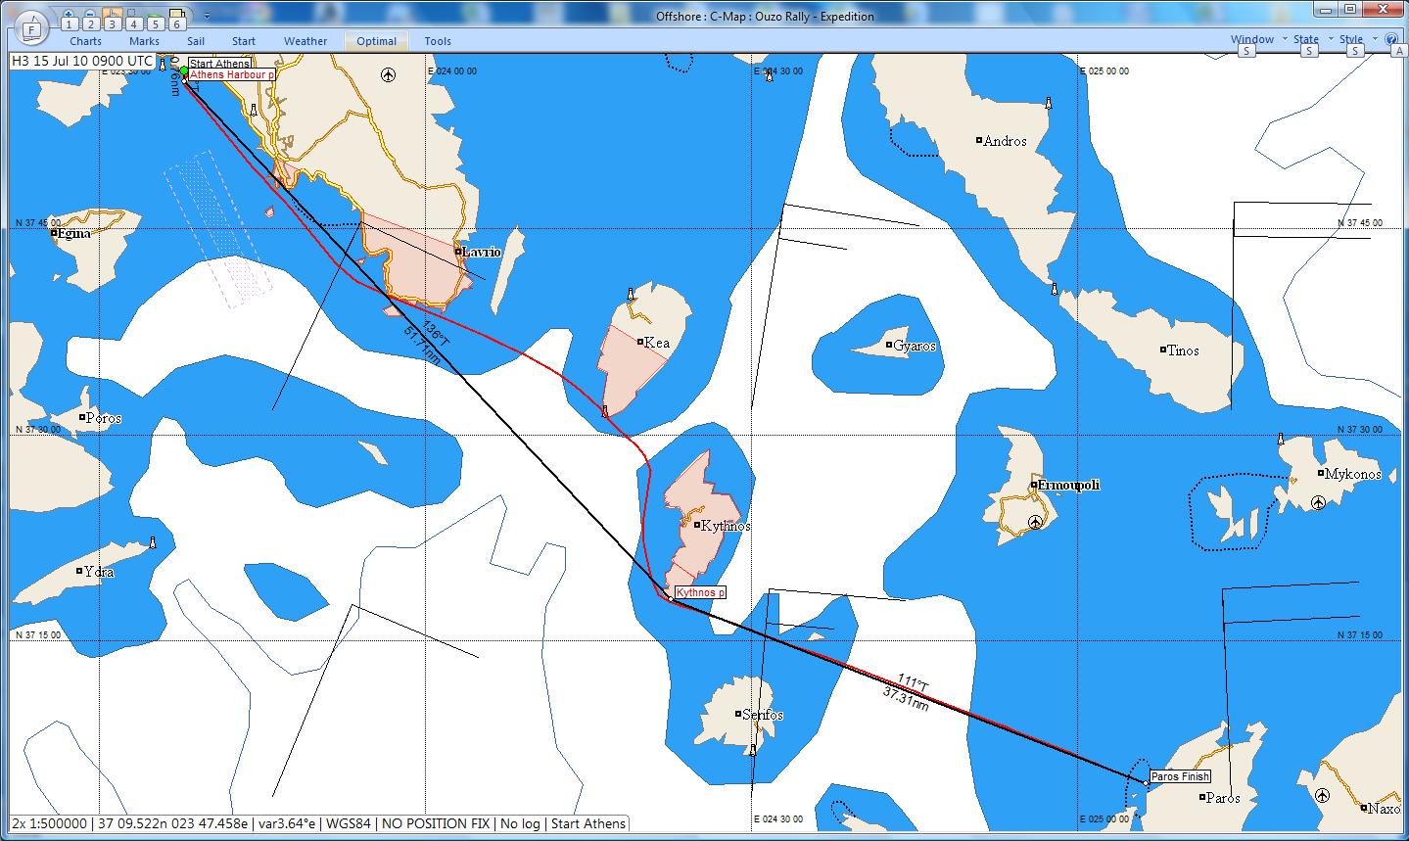Open the Style dropdown menu
This screenshot has height=841, width=1409.
[1351, 39]
